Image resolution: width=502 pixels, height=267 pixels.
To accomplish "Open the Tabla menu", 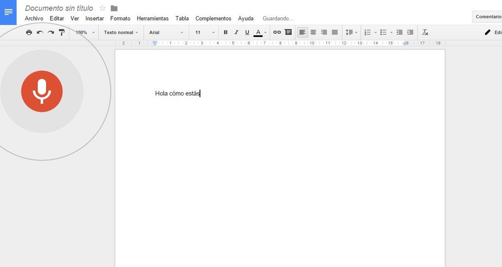I will point(182,19).
